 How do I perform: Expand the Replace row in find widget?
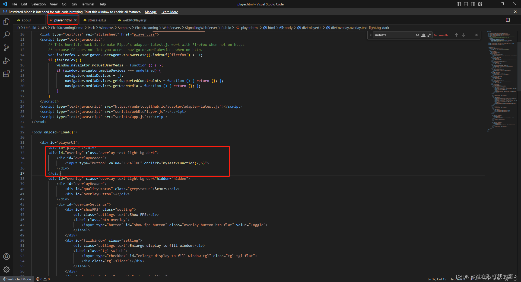(x=371, y=35)
